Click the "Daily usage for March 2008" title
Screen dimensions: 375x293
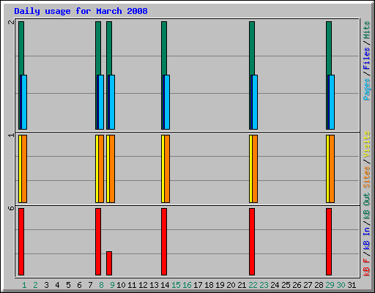coord(81,11)
